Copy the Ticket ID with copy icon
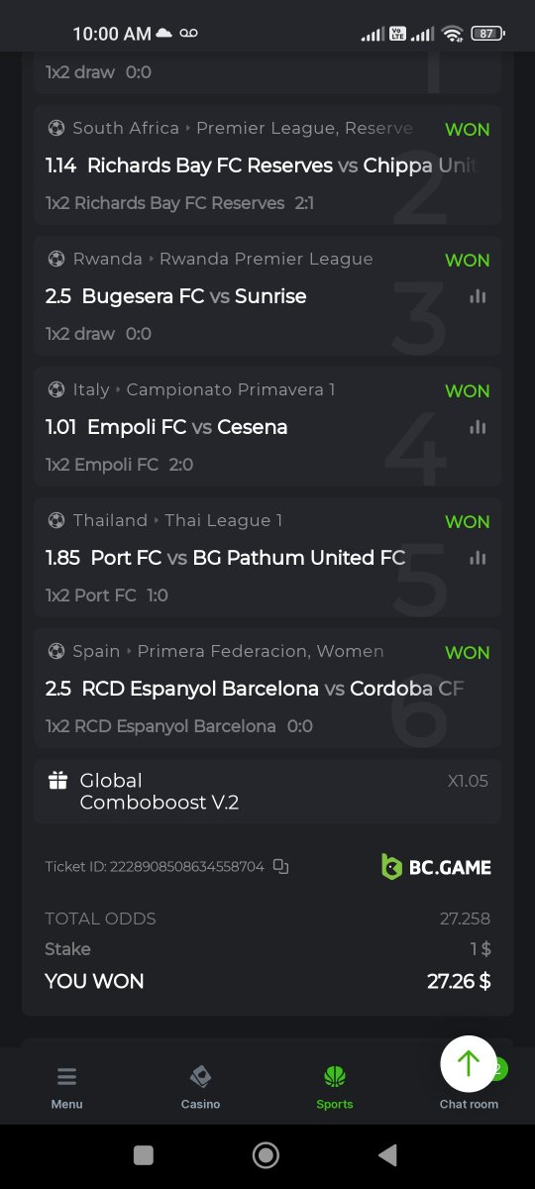 (280, 867)
